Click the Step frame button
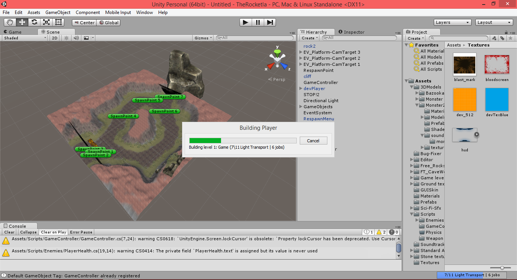Viewport: 517px width, 280px height. [269, 22]
